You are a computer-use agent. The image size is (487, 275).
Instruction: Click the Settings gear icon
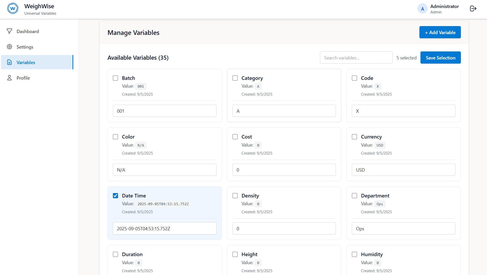pyautogui.click(x=10, y=47)
